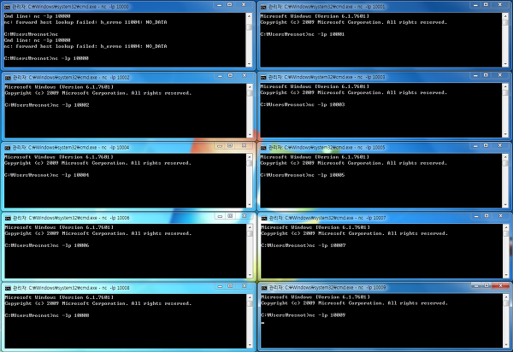Click scroll-down arrow in the 10009 cmd window

(506, 345)
